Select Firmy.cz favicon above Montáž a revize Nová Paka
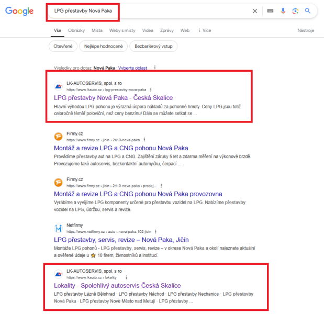Viewport: 324px width, 314px height. [59, 137]
